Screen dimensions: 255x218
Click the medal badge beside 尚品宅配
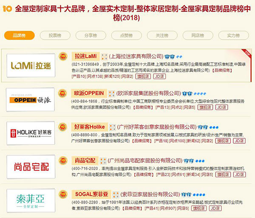(x=63, y=161)
